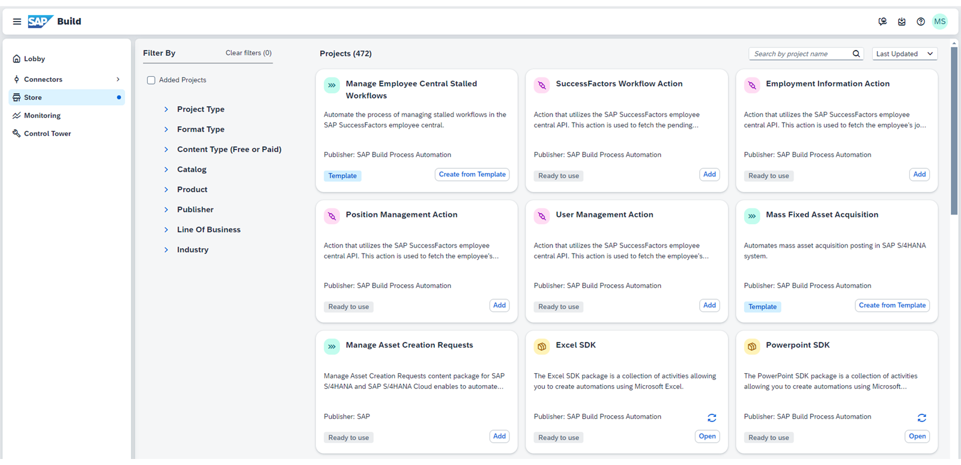Screen dimensions: 961x465
Task: Open the notifications icon in header
Action: pyautogui.click(x=902, y=22)
